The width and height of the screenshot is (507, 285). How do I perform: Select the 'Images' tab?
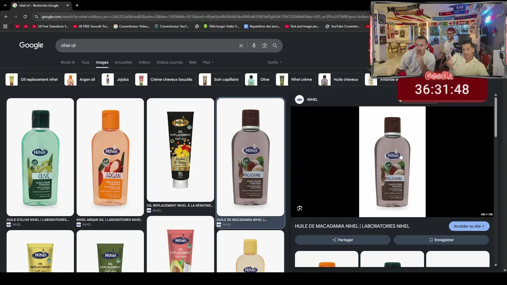point(102,62)
